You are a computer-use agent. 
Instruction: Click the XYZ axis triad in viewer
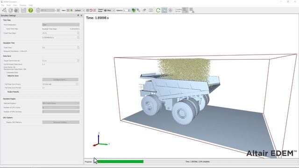pyautogui.click(x=101, y=140)
